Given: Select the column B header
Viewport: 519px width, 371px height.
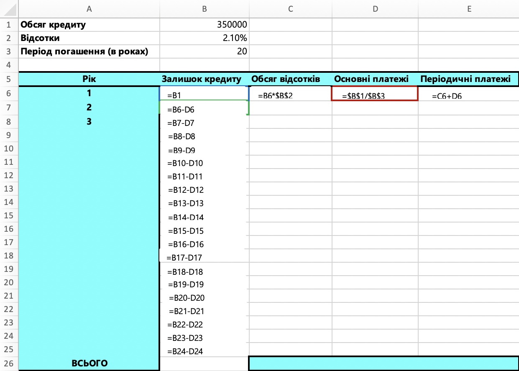Looking at the screenshot, I should [x=205, y=9].
